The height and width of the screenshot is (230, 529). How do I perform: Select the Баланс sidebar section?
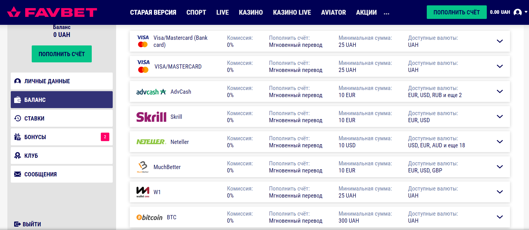click(x=62, y=100)
